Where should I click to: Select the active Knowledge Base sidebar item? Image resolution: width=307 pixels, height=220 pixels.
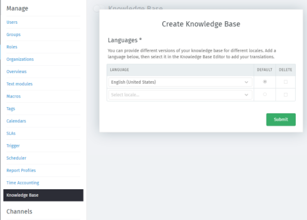[x=43, y=195]
